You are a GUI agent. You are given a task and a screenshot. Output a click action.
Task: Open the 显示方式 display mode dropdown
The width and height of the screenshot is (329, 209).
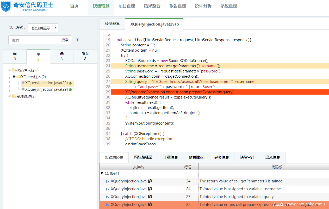(x=43, y=28)
